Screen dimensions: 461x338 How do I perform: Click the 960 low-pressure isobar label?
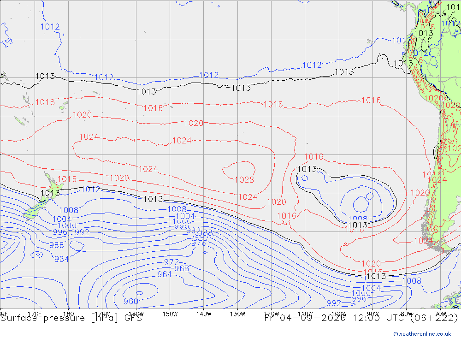(131, 302)
